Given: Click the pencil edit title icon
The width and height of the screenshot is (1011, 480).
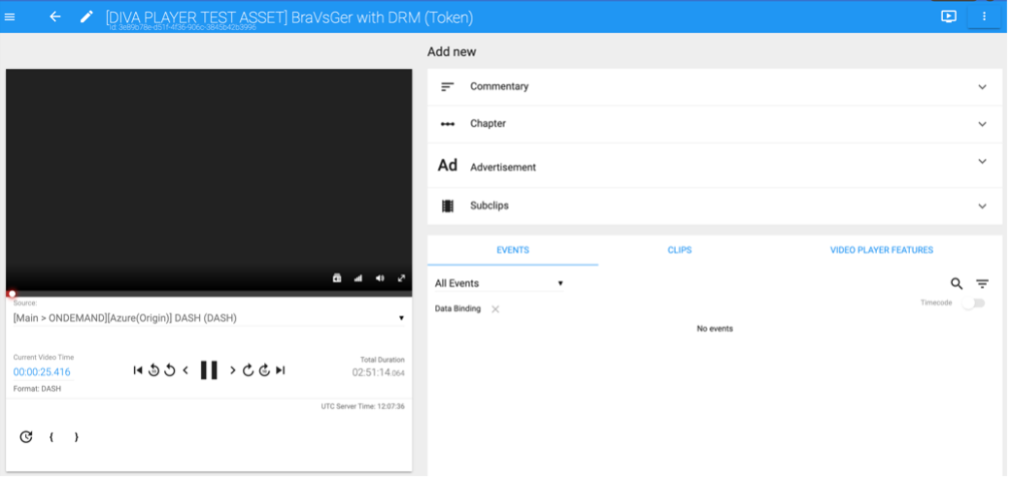Looking at the screenshot, I should pos(86,16).
